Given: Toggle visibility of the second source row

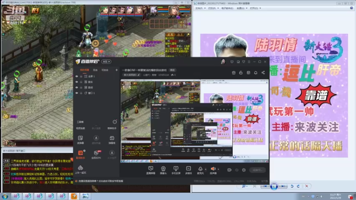Looking at the screenshot, I should click(x=77, y=82).
